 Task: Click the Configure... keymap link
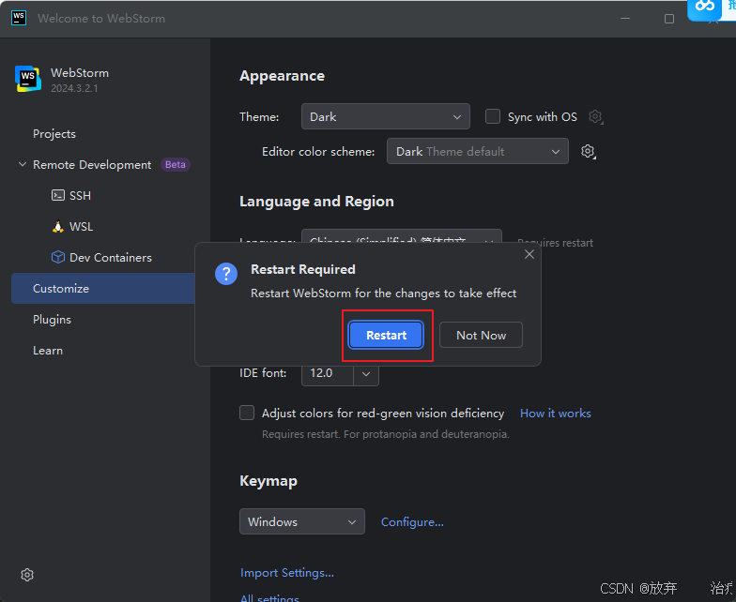point(412,521)
